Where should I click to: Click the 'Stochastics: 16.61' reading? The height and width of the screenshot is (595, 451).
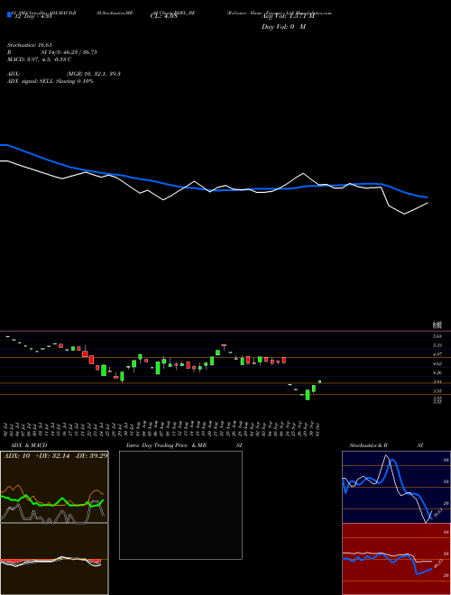(x=30, y=45)
